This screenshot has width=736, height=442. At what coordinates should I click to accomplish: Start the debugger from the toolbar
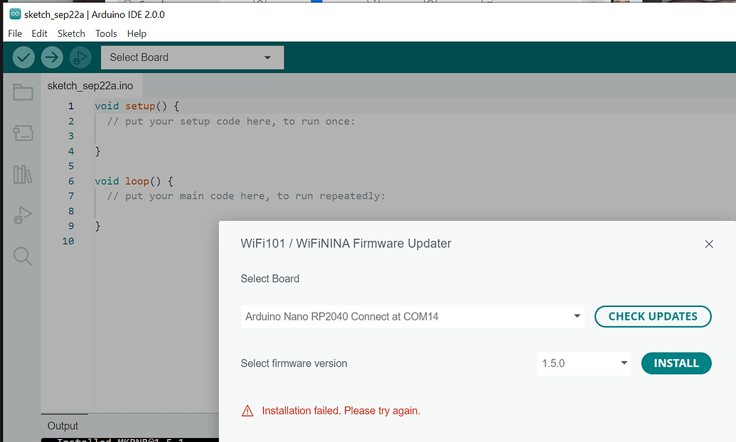click(80, 57)
